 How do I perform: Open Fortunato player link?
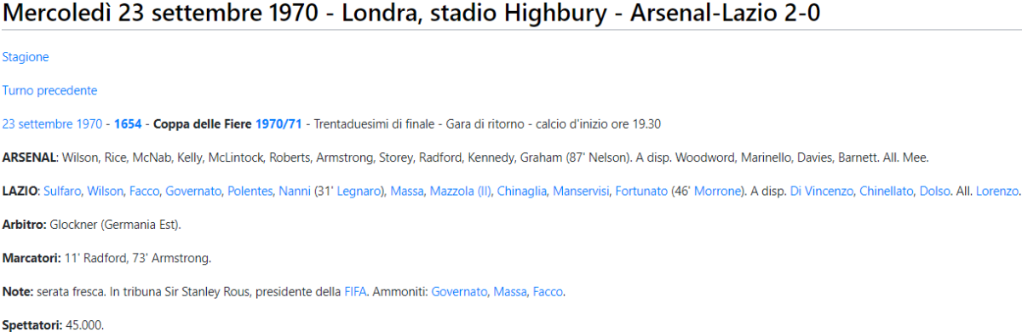pyautogui.click(x=641, y=191)
